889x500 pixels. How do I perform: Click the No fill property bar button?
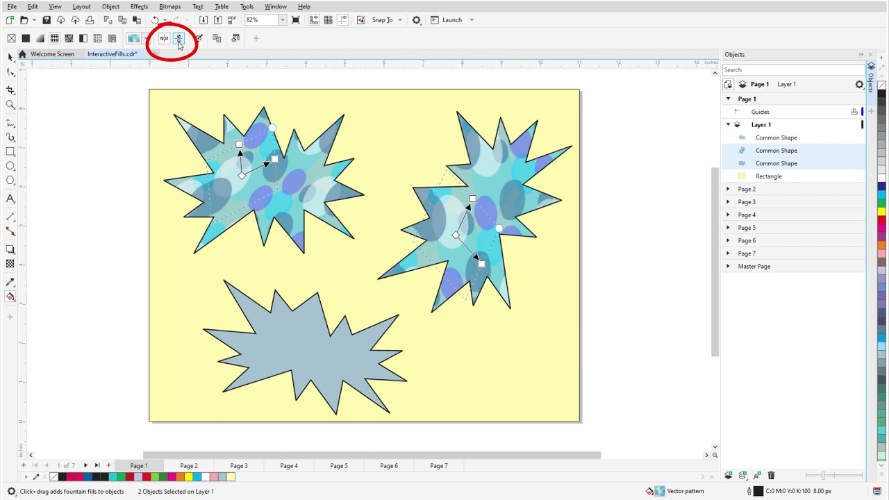coord(11,38)
